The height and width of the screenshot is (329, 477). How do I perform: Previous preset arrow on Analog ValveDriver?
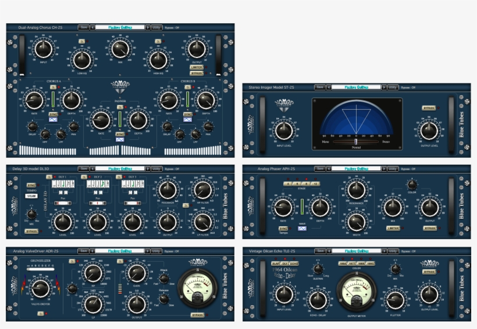[92, 251]
